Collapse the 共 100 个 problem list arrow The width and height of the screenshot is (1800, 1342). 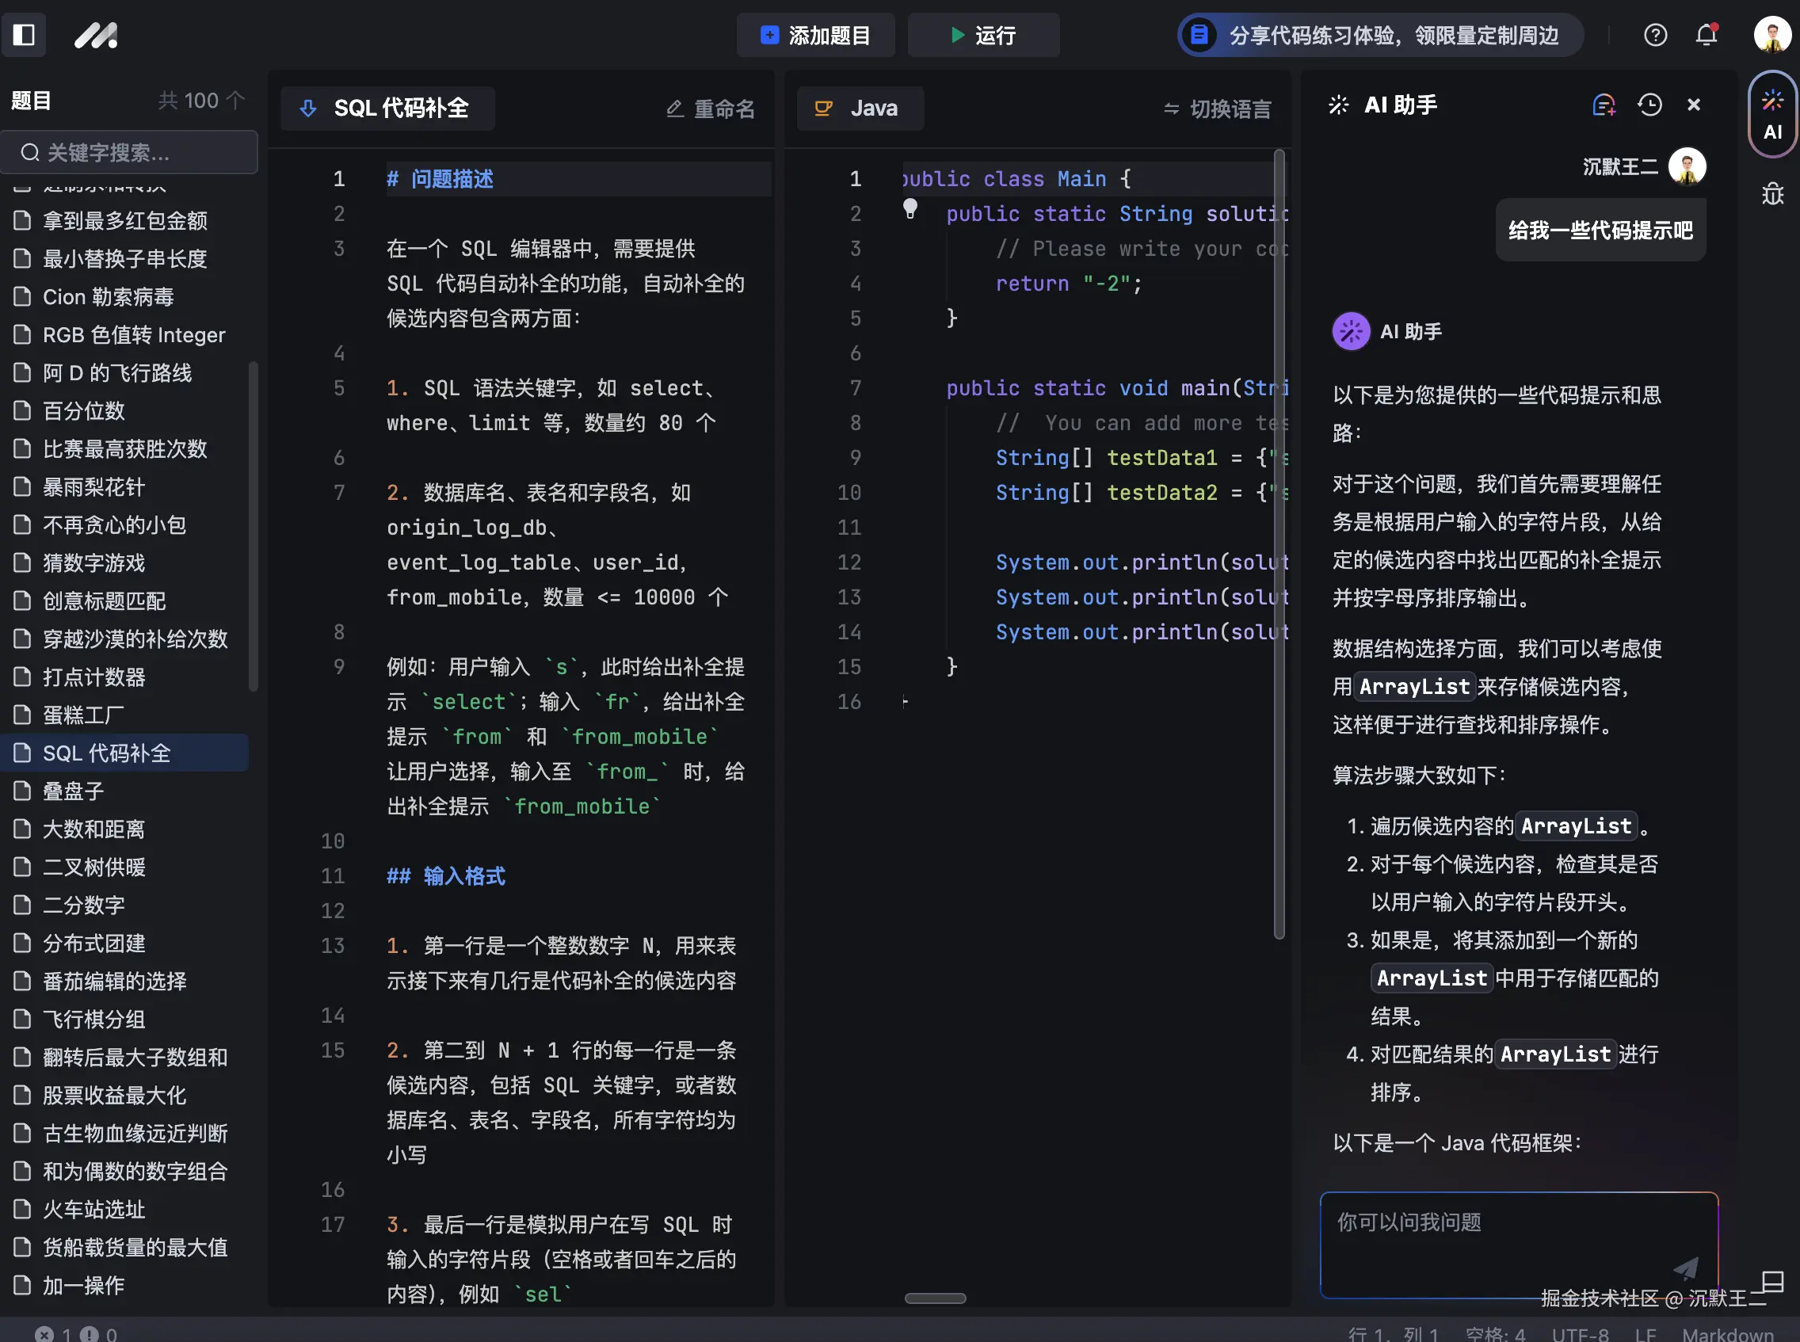pyautogui.click(x=235, y=100)
